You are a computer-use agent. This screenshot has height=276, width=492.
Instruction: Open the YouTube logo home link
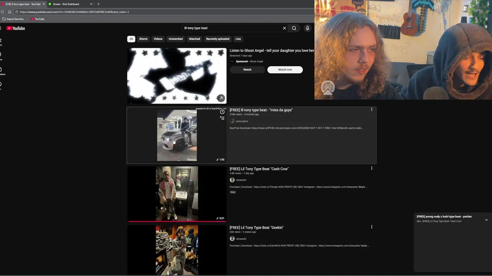tap(16, 28)
